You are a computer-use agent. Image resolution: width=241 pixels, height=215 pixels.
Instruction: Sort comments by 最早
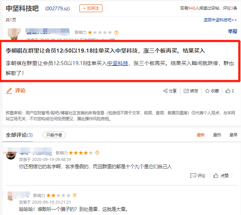click(233, 135)
